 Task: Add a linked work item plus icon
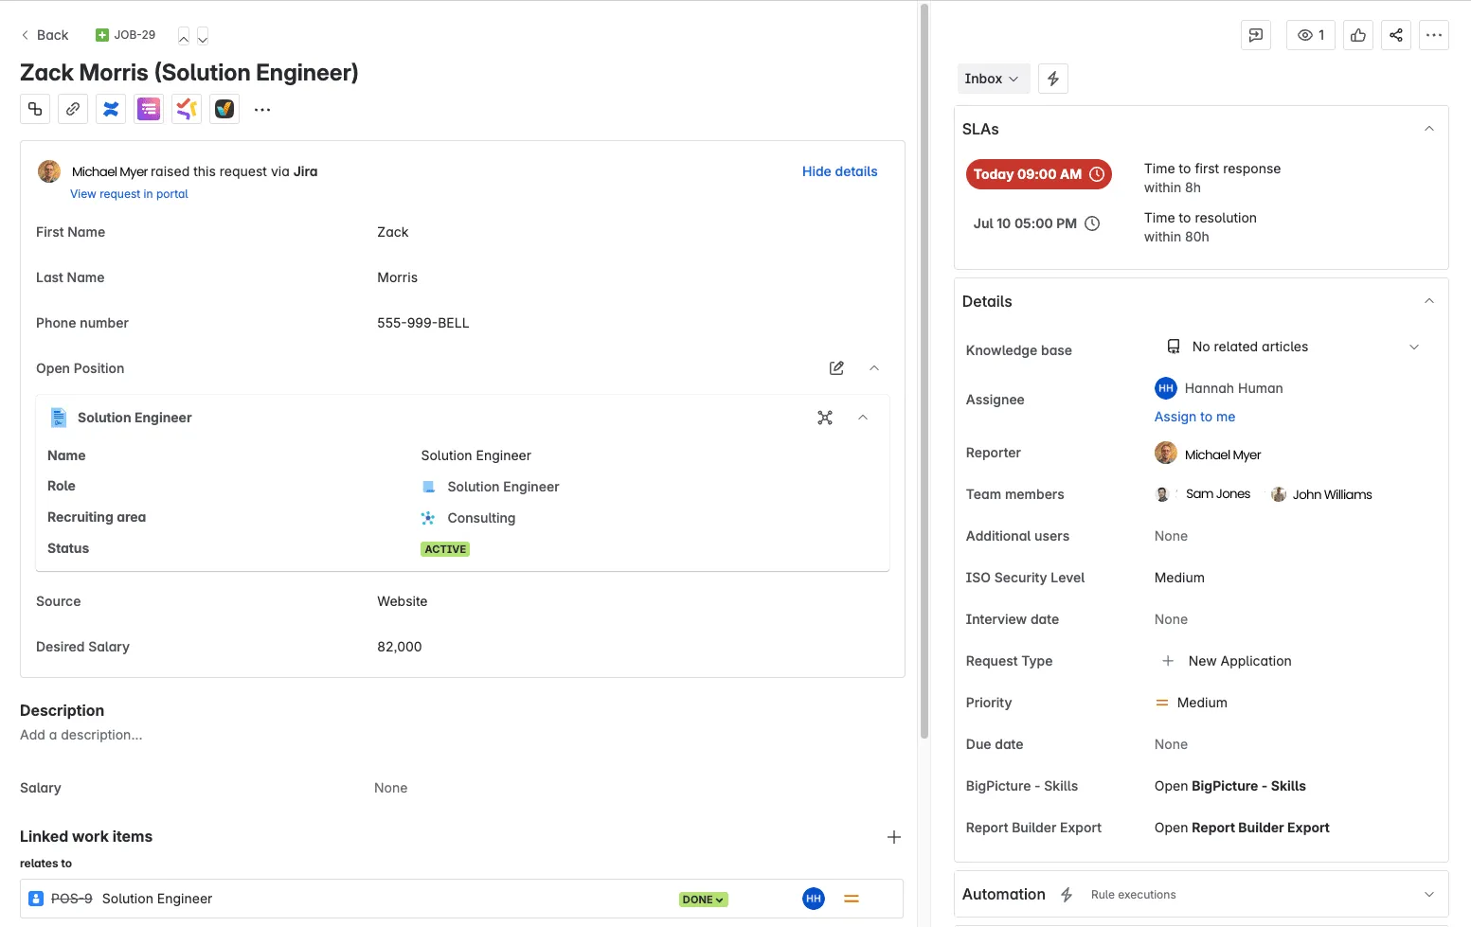(893, 837)
